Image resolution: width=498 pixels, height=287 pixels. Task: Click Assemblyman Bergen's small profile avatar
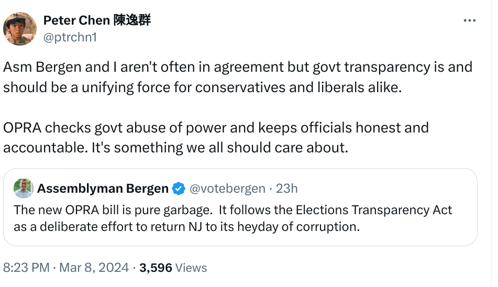[24, 189]
